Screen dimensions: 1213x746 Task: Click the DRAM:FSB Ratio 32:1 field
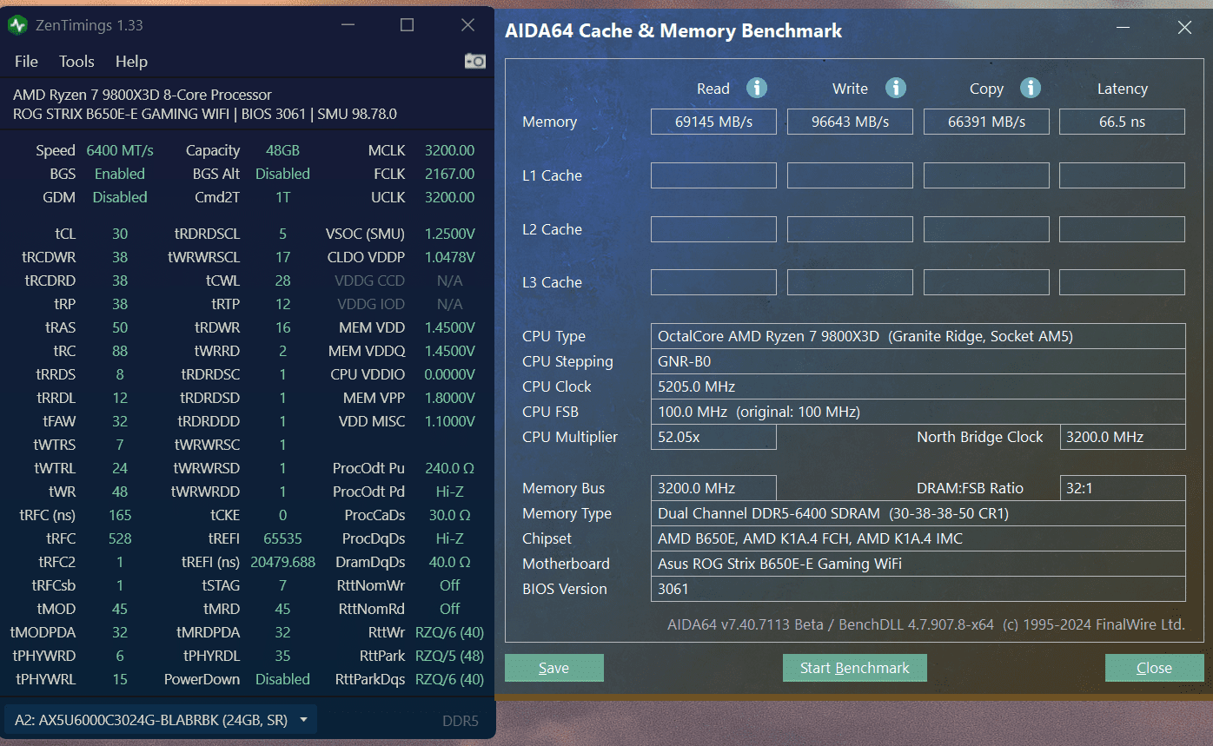pos(1123,488)
